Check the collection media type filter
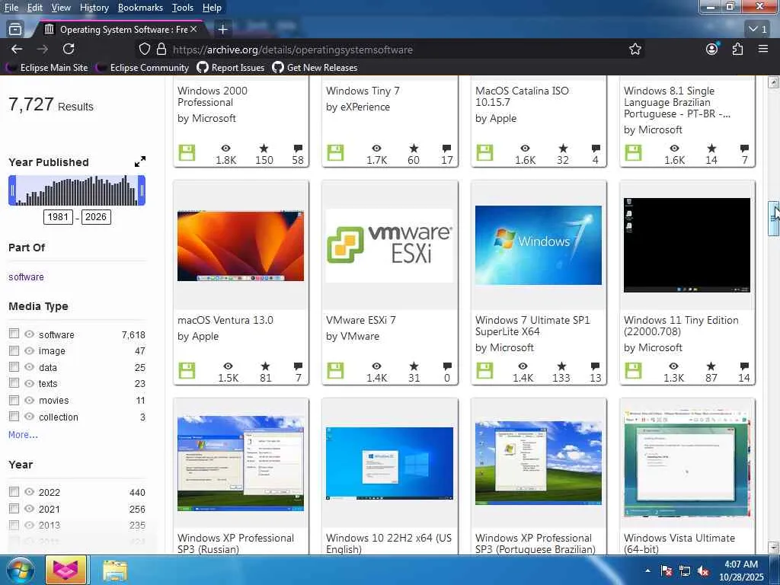This screenshot has height=585, width=780. coord(14,417)
